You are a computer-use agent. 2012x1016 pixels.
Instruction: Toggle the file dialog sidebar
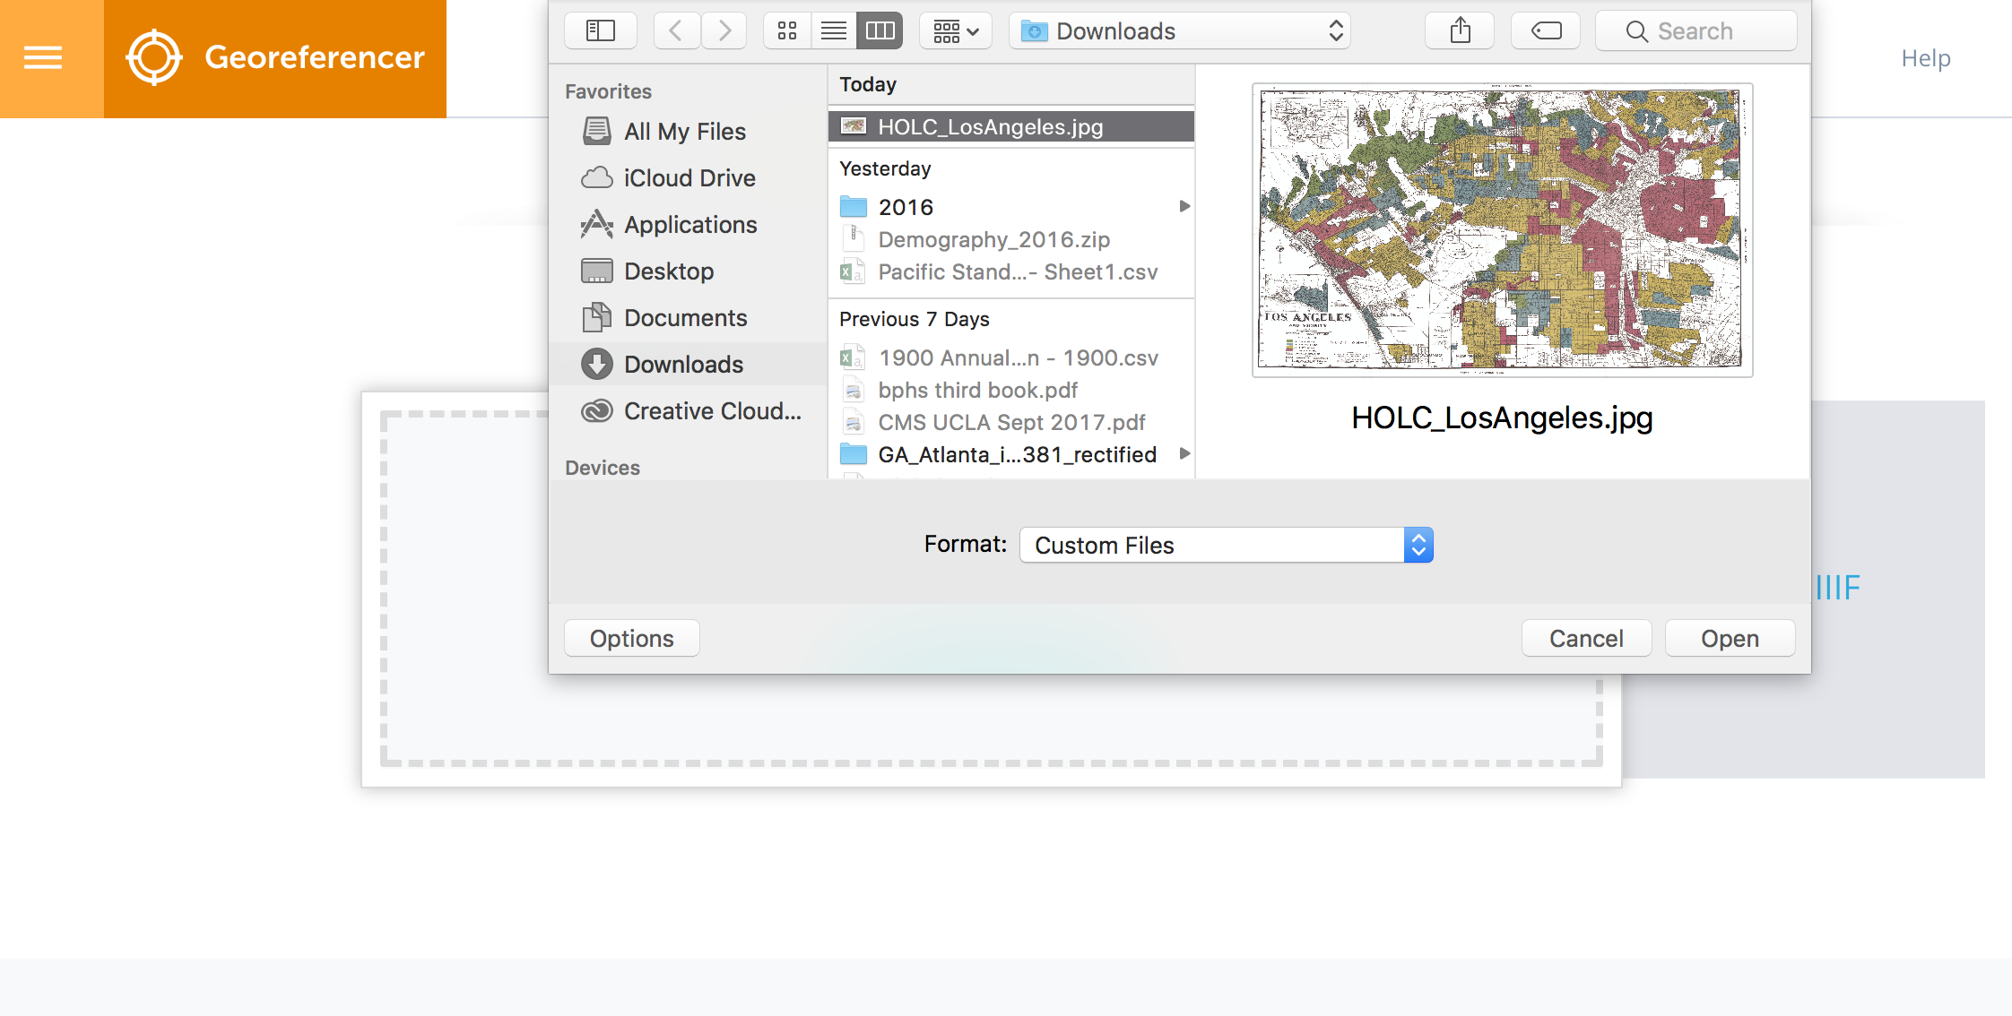click(600, 31)
